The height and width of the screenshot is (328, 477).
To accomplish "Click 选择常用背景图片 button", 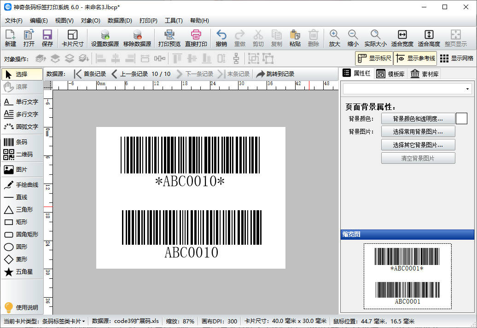I will (418, 132).
